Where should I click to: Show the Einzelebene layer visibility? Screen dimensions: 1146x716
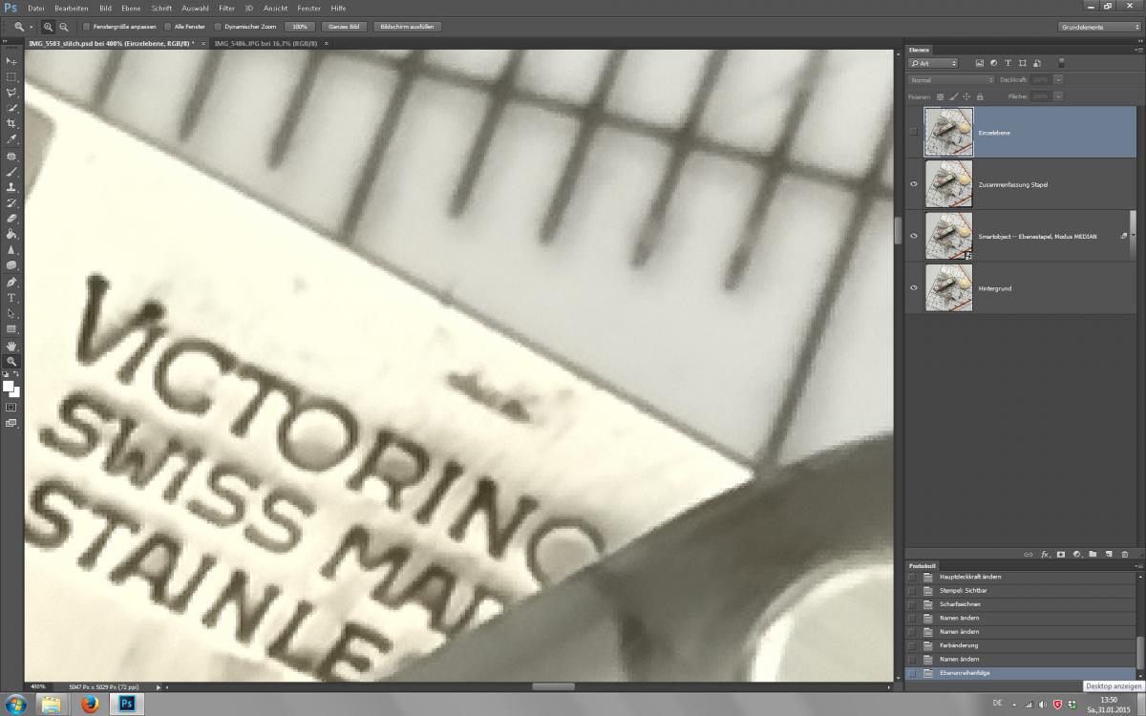click(914, 132)
